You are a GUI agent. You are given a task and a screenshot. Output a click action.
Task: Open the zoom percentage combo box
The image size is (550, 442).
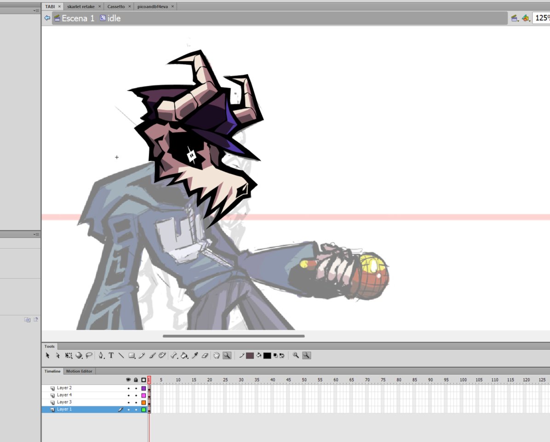point(541,18)
